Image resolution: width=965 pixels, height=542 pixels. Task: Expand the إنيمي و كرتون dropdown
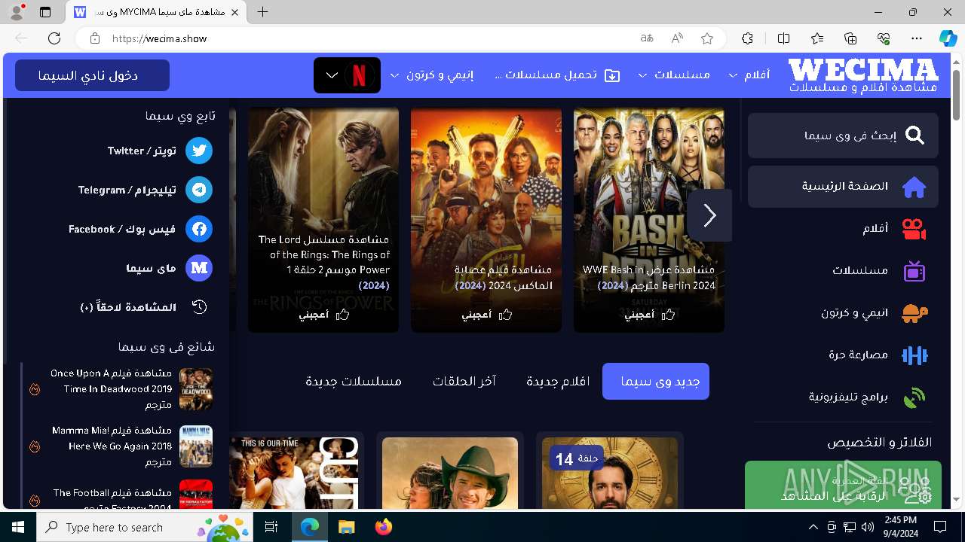point(395,75)
